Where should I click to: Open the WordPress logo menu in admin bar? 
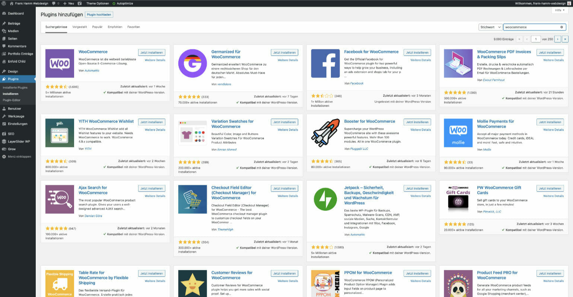[4, 4]
